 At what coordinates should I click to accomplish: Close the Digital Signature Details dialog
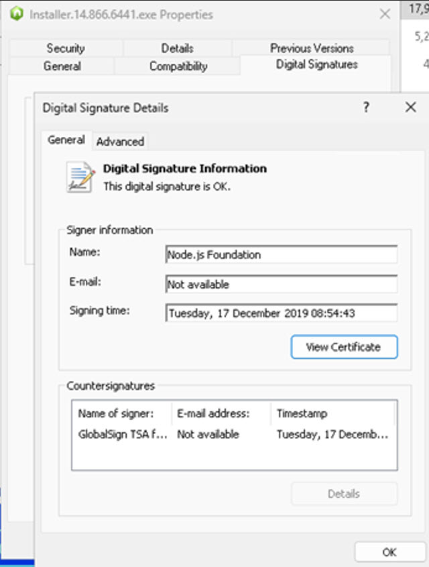coord(411,107)
